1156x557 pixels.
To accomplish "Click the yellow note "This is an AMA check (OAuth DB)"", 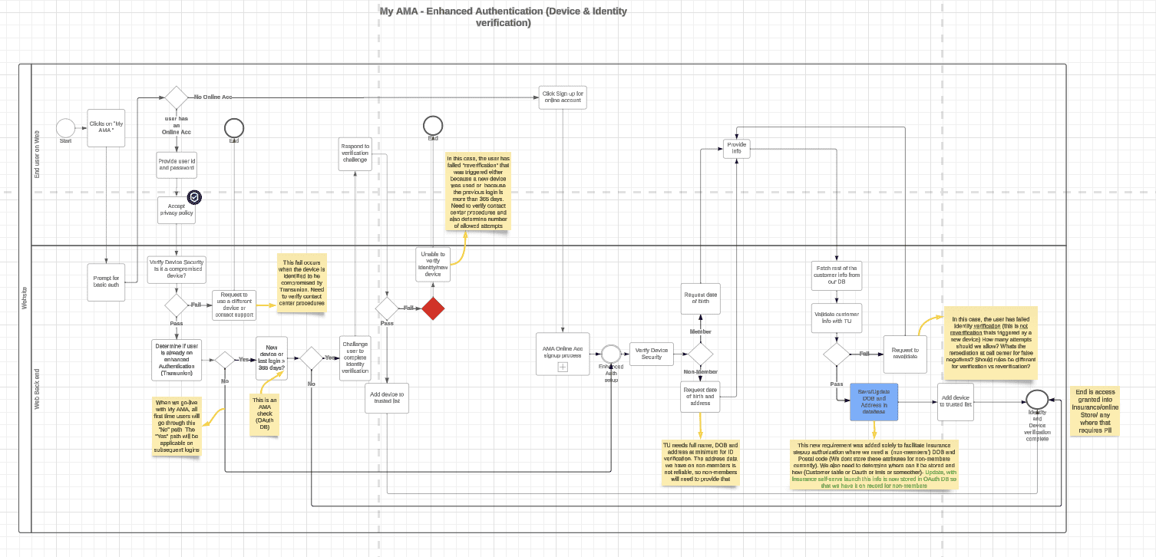I will [263, 415].
